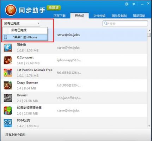Screen dimensions: 152x141
Task: Minimize the 同步助手 window
Action: (142, 4)
